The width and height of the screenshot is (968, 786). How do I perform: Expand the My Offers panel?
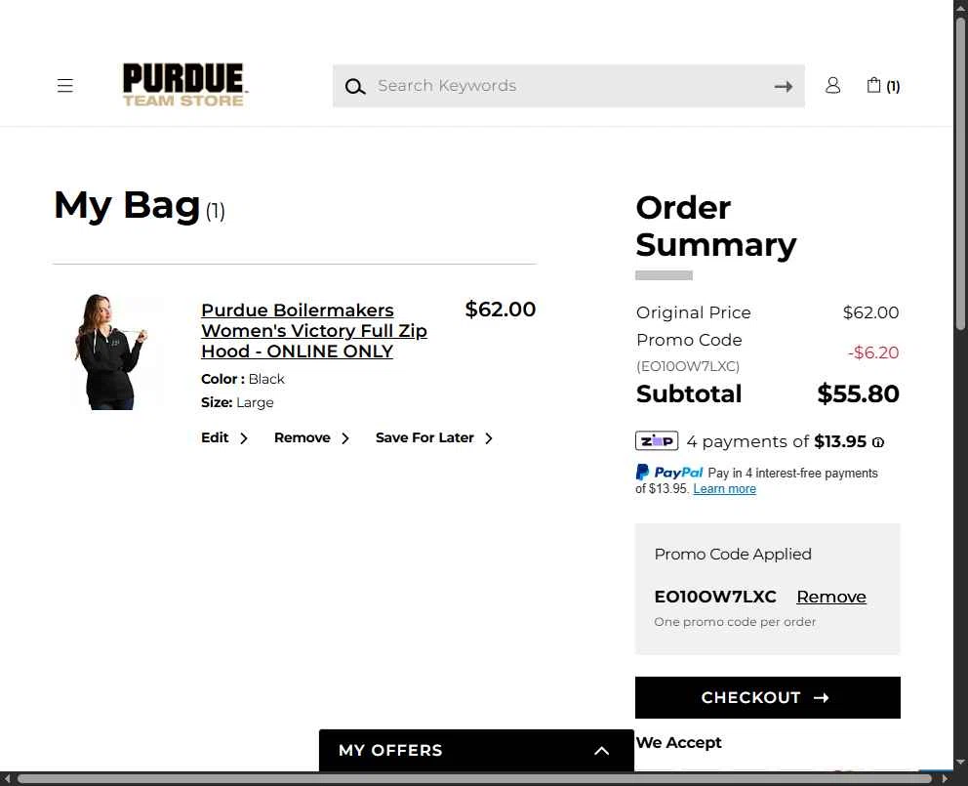pos(476,750)
